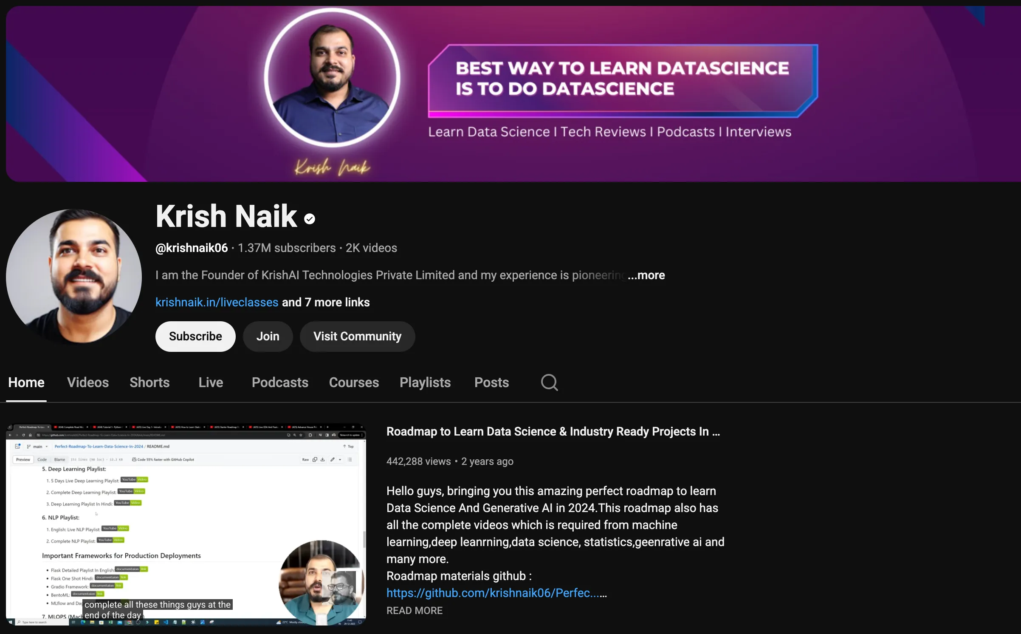The image size is (1021, 634).
Task: Click the search icon in the channel navigation
Action: point(549,382)
